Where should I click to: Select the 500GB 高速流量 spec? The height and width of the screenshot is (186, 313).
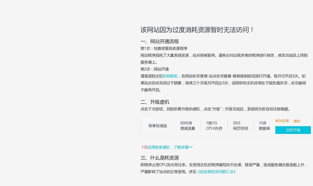pyautogui.click(x=188, y=126)
